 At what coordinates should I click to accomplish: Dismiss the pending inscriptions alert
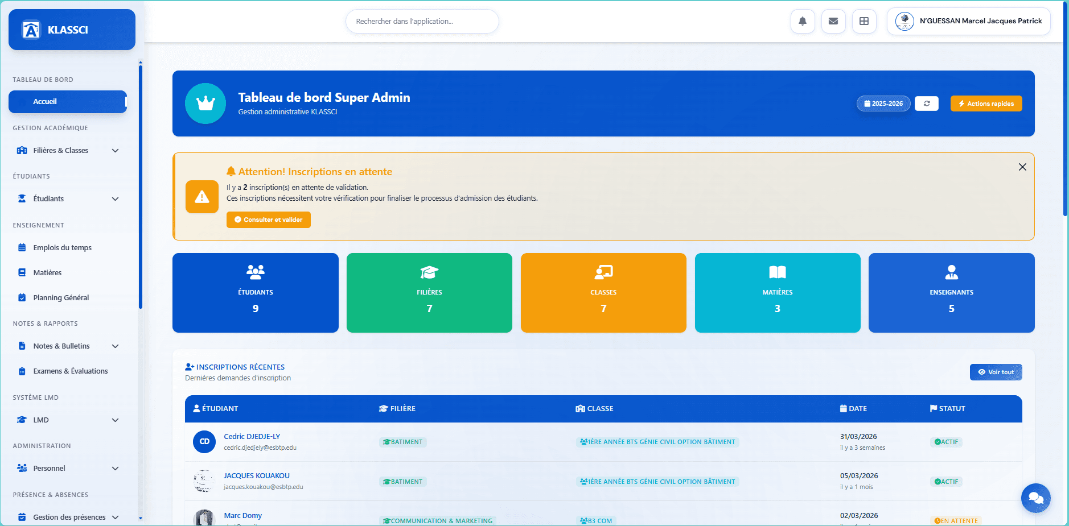(x=1022, y=167)
